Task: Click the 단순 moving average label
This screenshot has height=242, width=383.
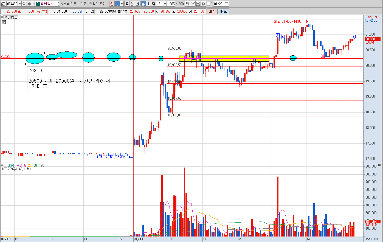Action: [20, 165]
